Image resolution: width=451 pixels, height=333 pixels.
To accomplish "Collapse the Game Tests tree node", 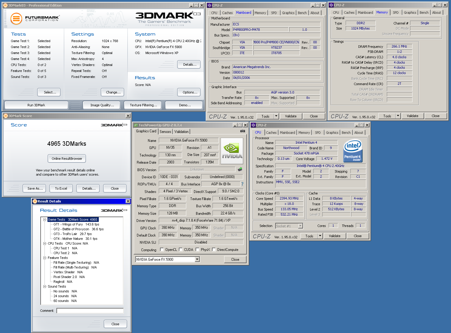I will [45, 220].
